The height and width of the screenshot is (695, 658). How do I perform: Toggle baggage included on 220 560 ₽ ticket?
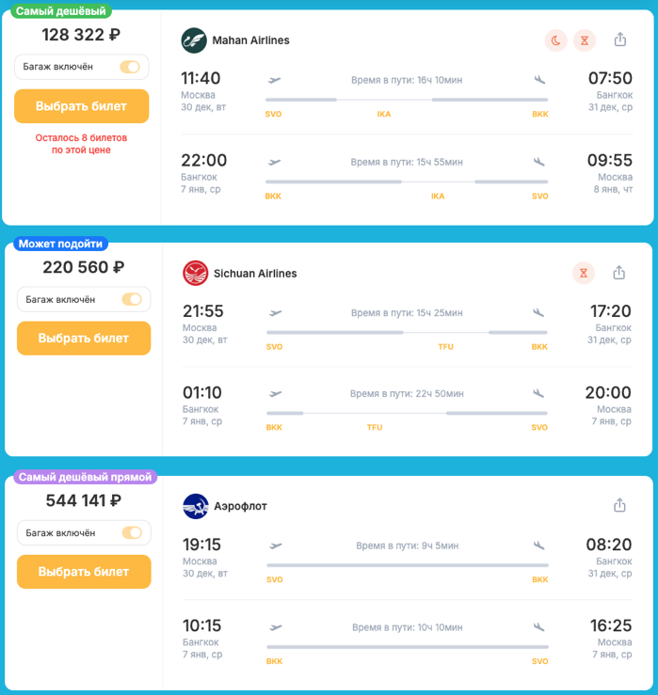click(x=132, y=300)
